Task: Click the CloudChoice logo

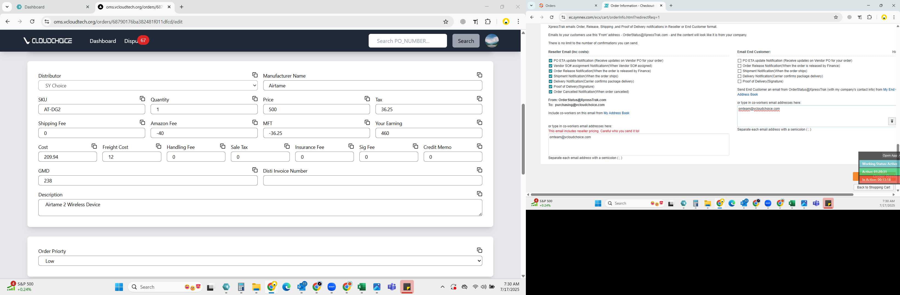Action: (x=48, y=41)
